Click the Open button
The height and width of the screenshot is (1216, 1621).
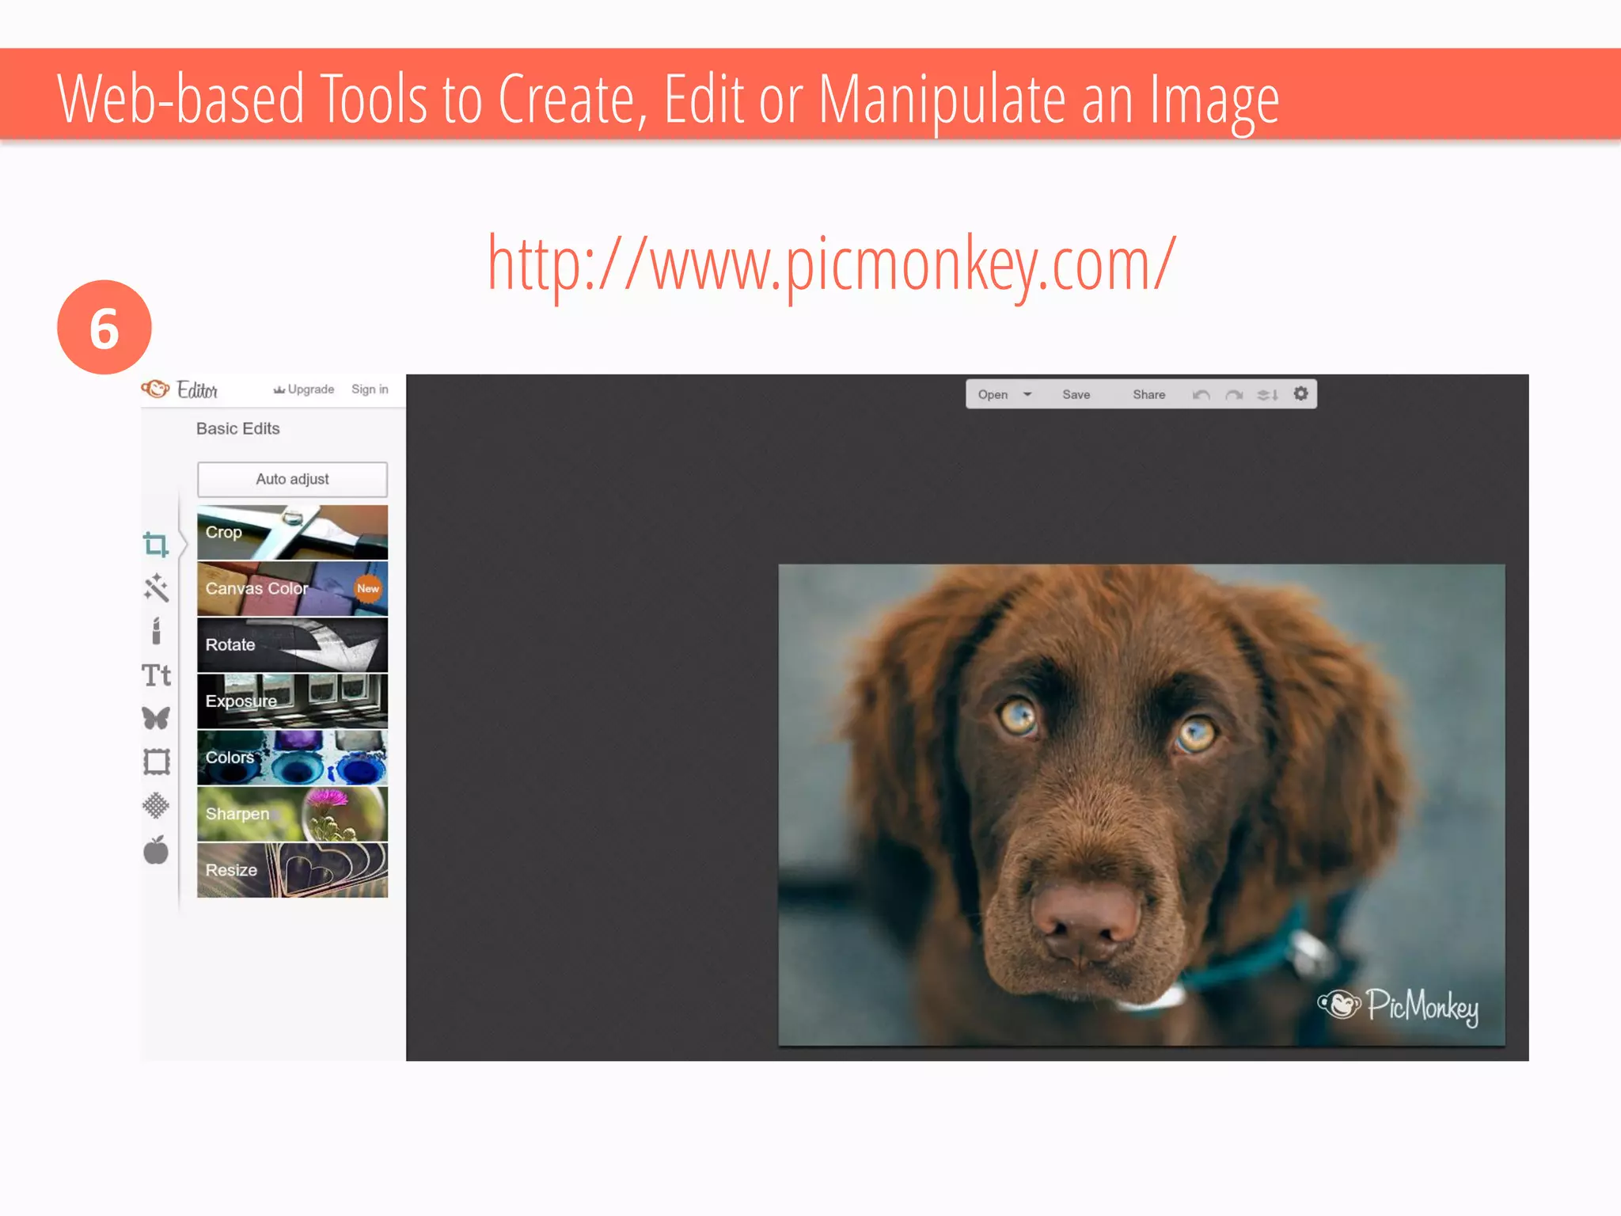(x=993, y=394)
